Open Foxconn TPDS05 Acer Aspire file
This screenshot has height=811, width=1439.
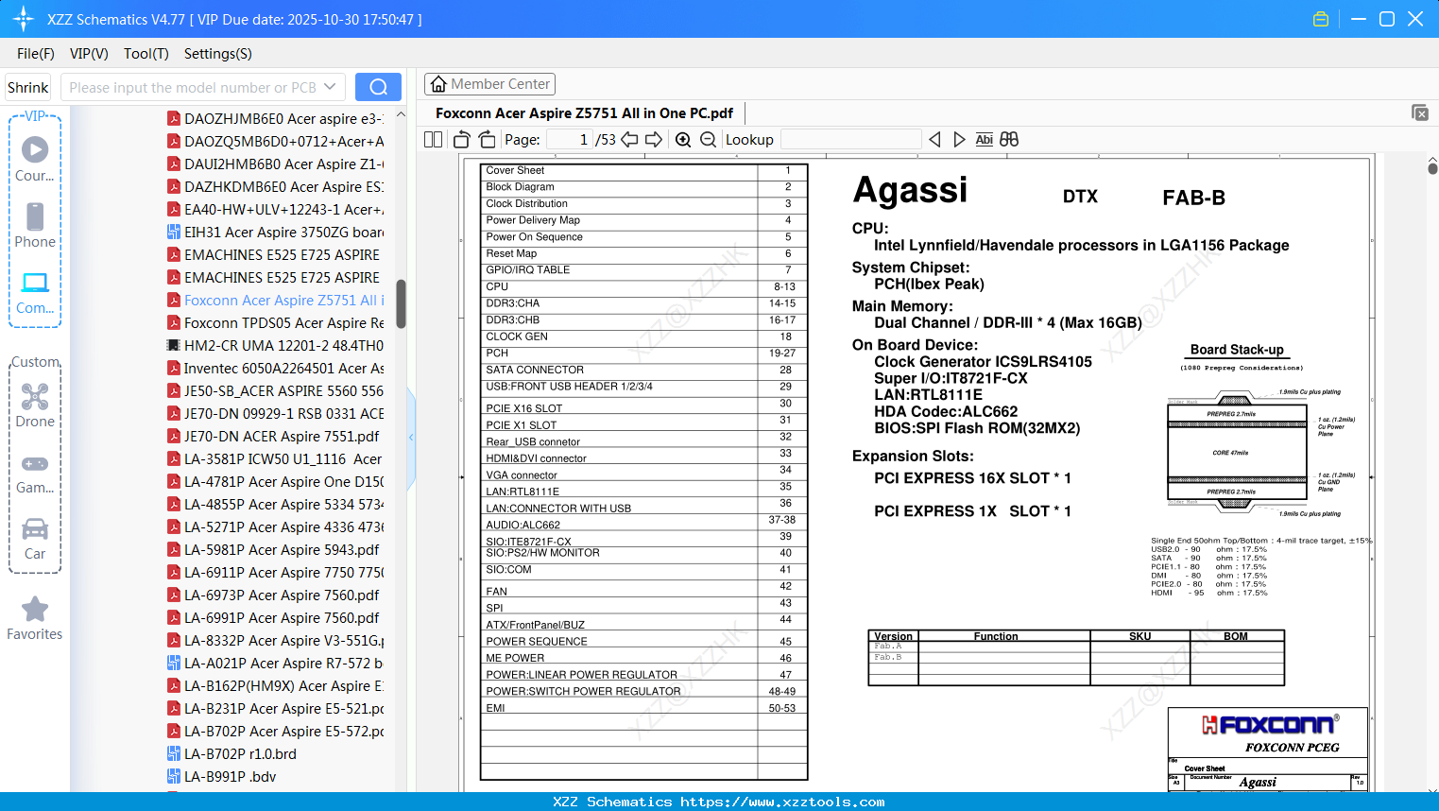[x=275, y=323]
